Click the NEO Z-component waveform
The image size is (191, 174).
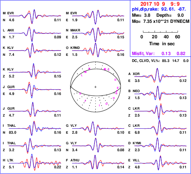point(160,93)
